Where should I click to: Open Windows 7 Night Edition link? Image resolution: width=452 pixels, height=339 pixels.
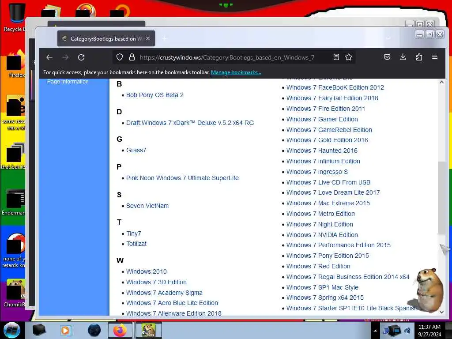pyautogui.click(x=320, y=225)
